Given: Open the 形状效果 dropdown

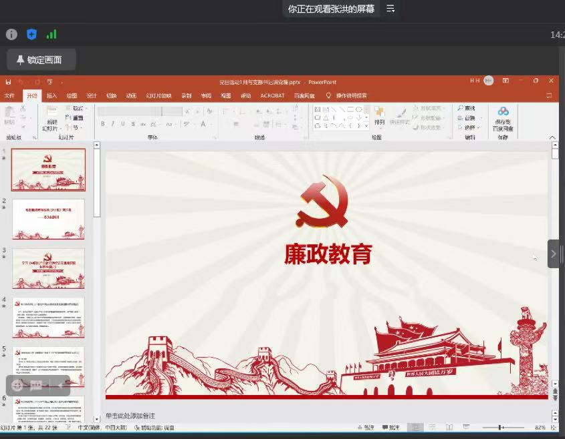Looking at the screenshot, I should pyautogui.click(x=428, y=127).
